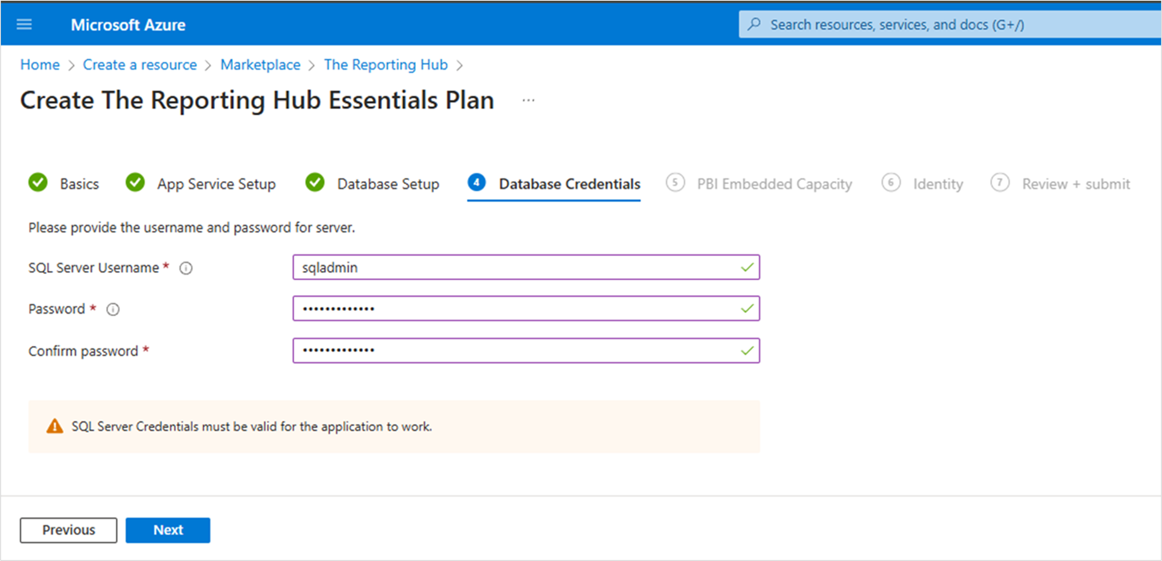Click the search magnifier icon
Image resolution: width=1162 pixels, height=561 pixels.
(x=754, y=24)
